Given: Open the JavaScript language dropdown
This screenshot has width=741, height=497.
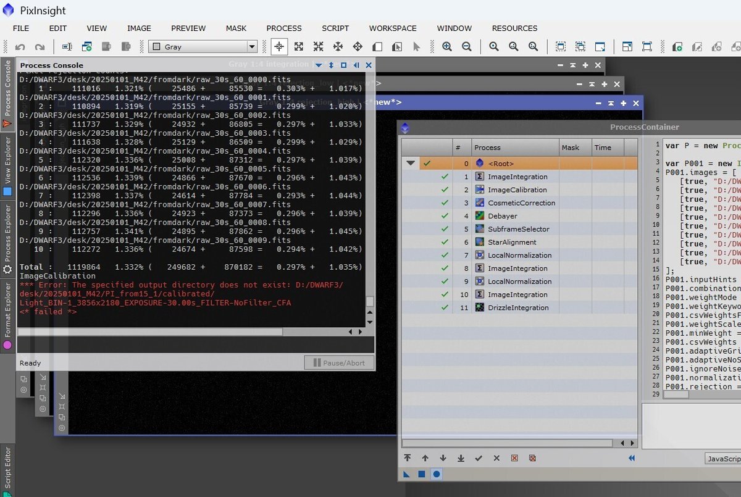Looking at the screenshot, I should [x=723, y=459].
